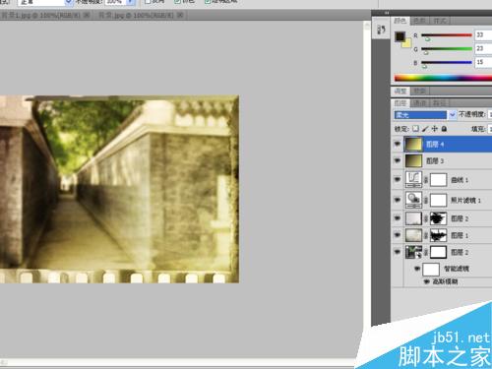Click the lock transparent pixels icon

click(x=415, y=129)
